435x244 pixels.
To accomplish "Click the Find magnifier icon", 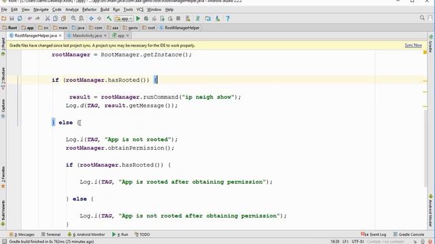I will click(x=73, y=18).
